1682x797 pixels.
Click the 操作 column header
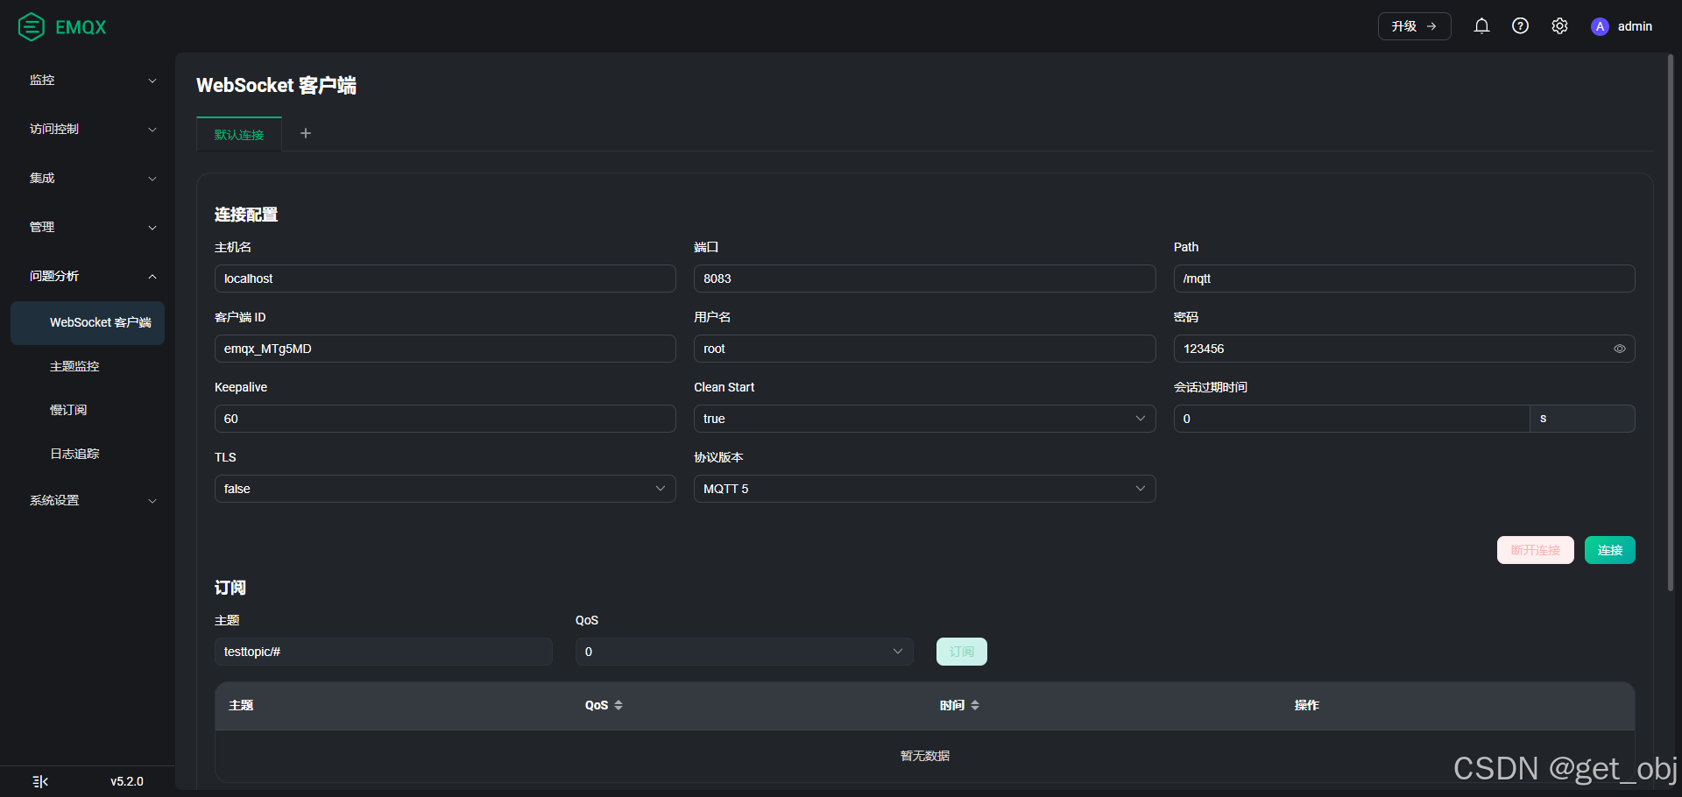click(x=1306, y=705)
